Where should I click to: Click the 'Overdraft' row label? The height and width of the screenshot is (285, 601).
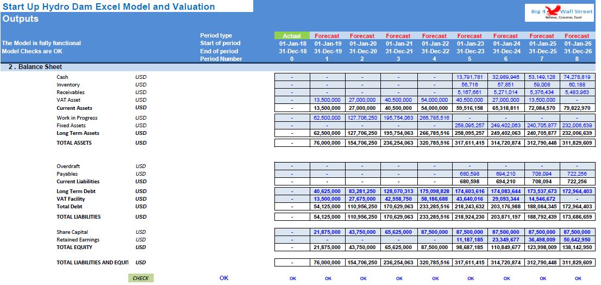coord(68,166)
